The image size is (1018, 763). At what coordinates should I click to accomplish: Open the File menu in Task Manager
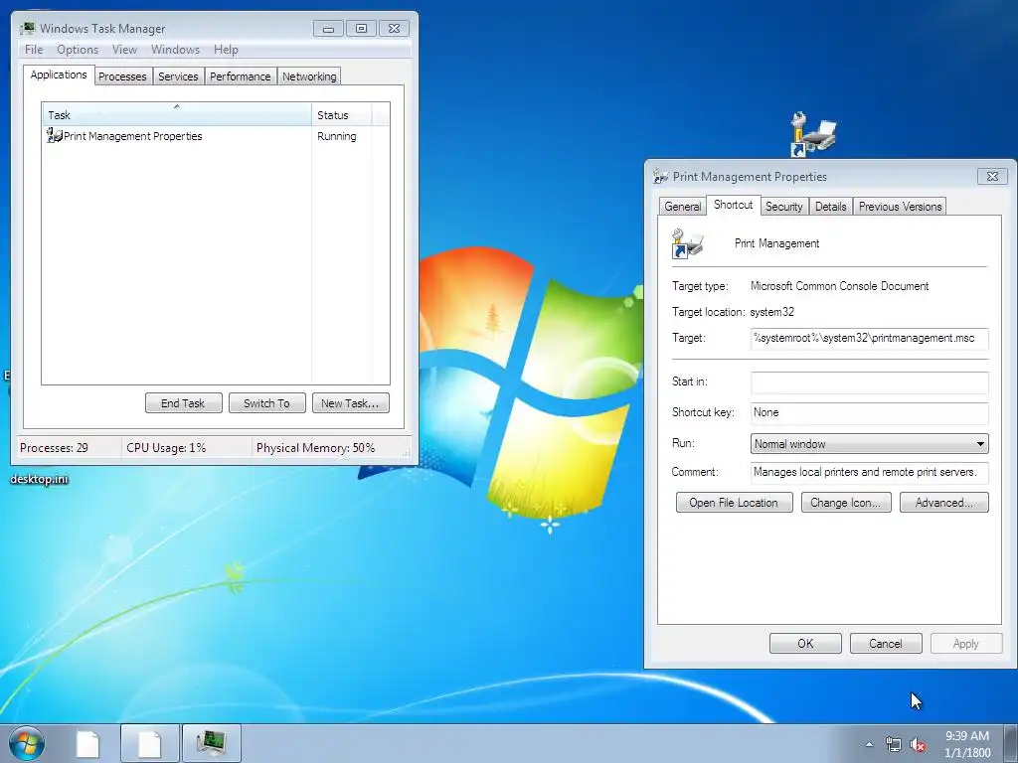[x=34, y=50]
